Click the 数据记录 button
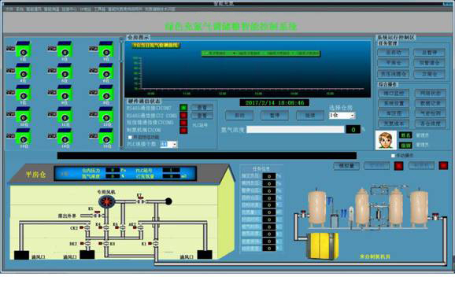455x284 pixels. pyautogui.click(x=430, y=104)
